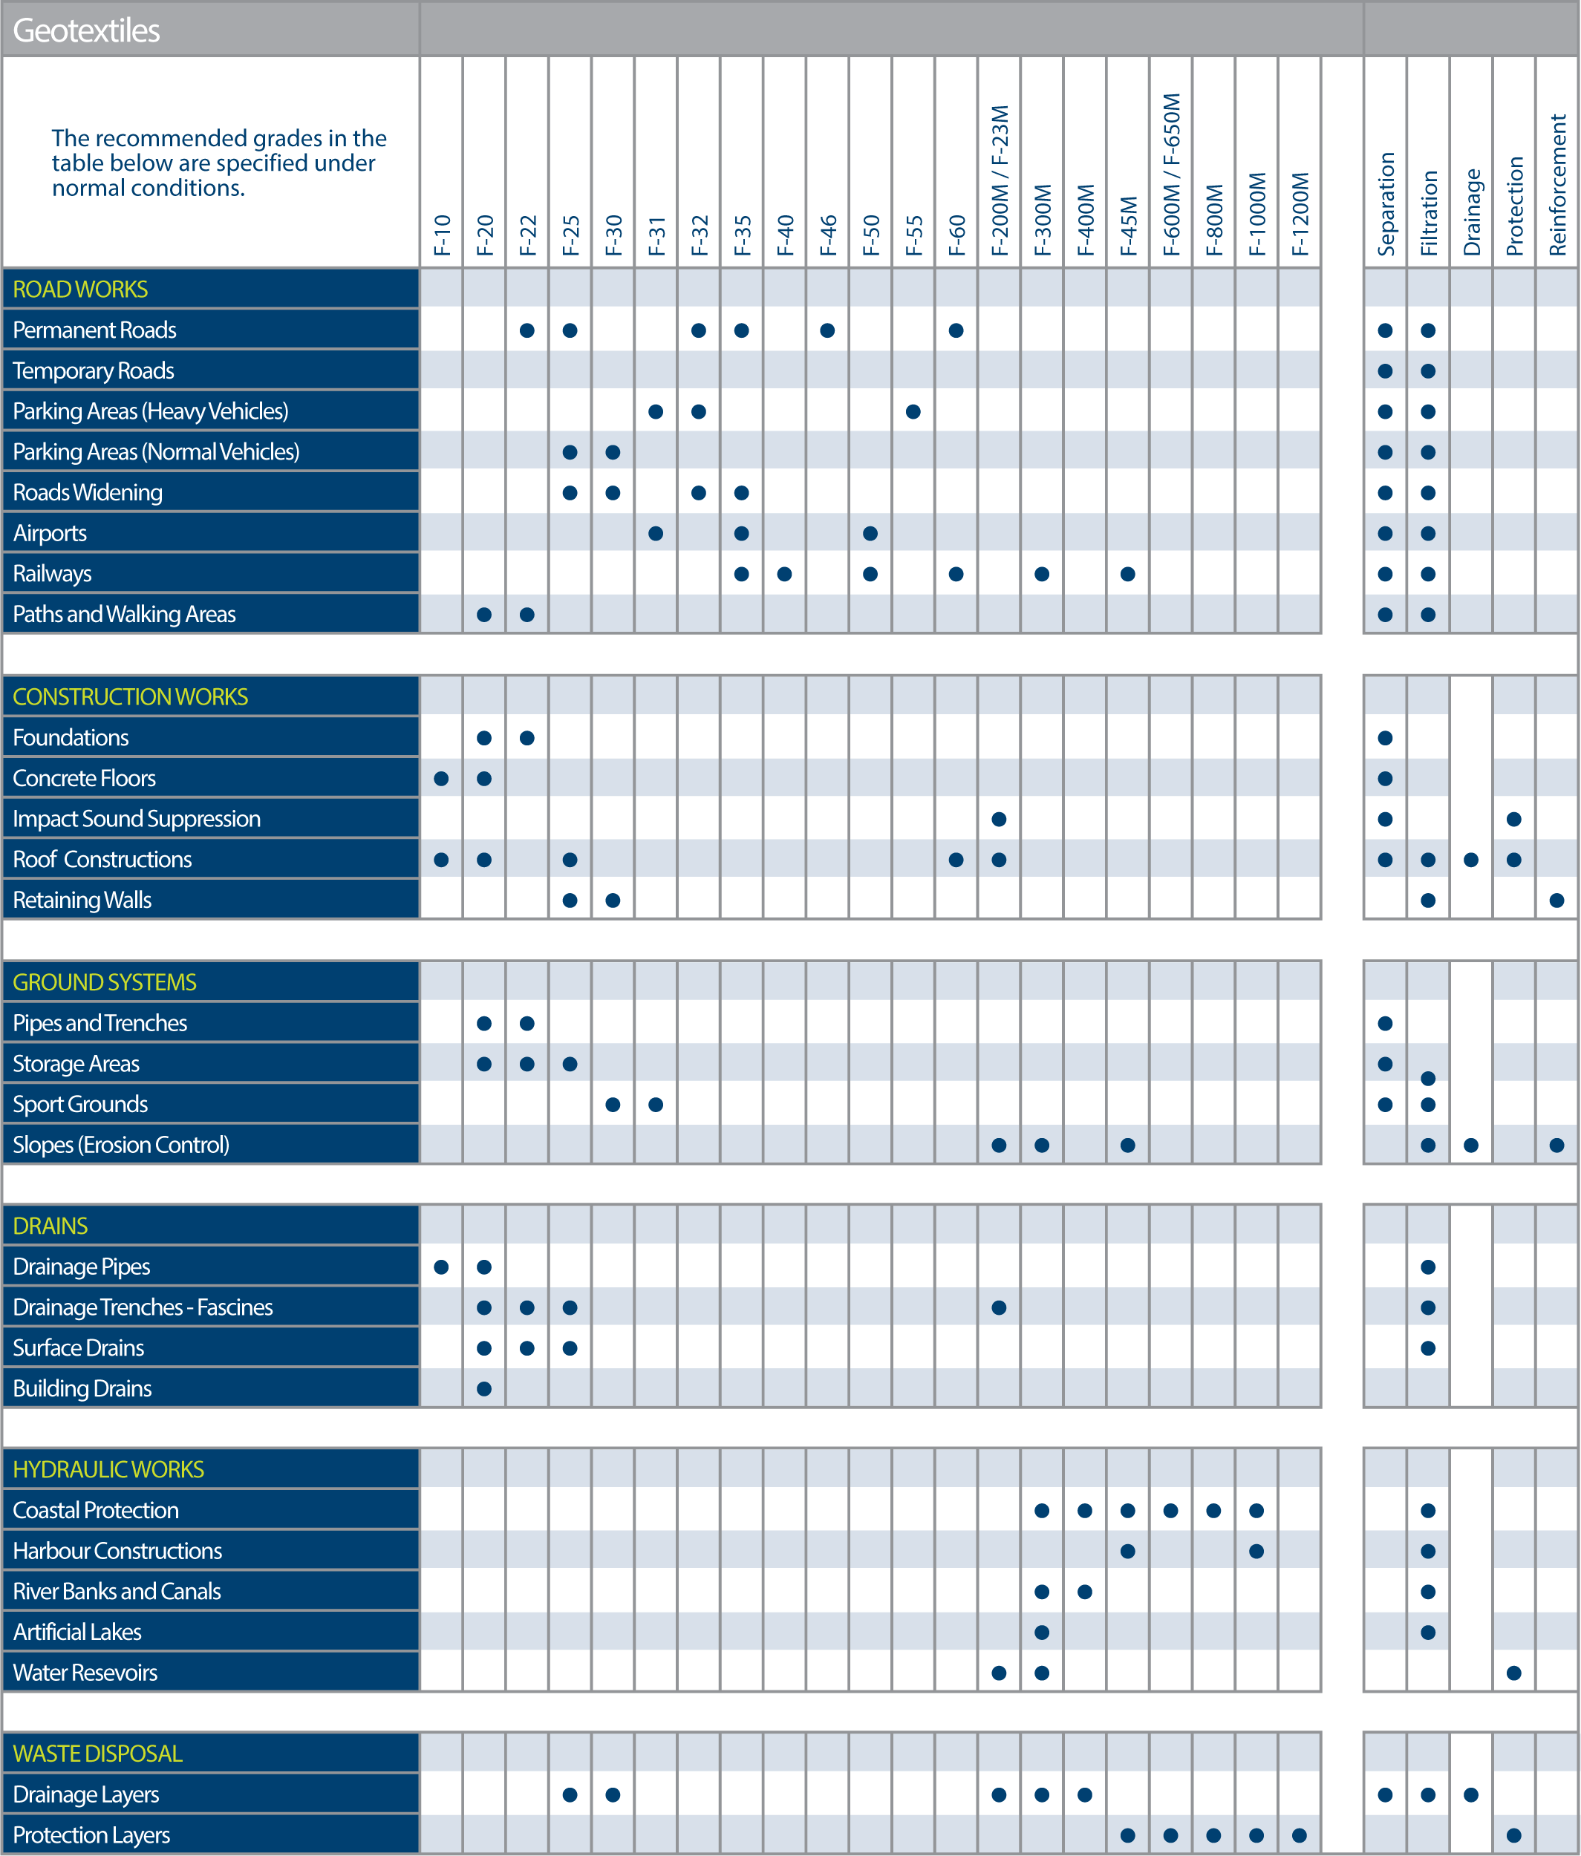
Task: Select the HYDRAULIC WORKS section header
Action: pos(108,1469)
